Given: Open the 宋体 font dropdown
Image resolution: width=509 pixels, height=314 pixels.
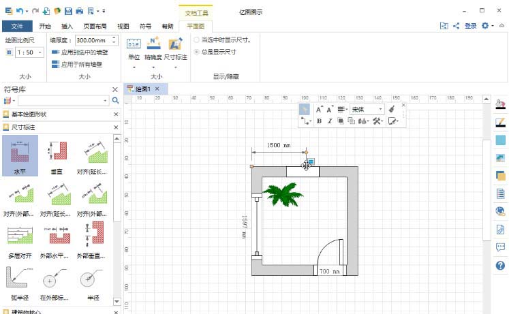Looking at the screenshot, I should click(x=367, y=109).
